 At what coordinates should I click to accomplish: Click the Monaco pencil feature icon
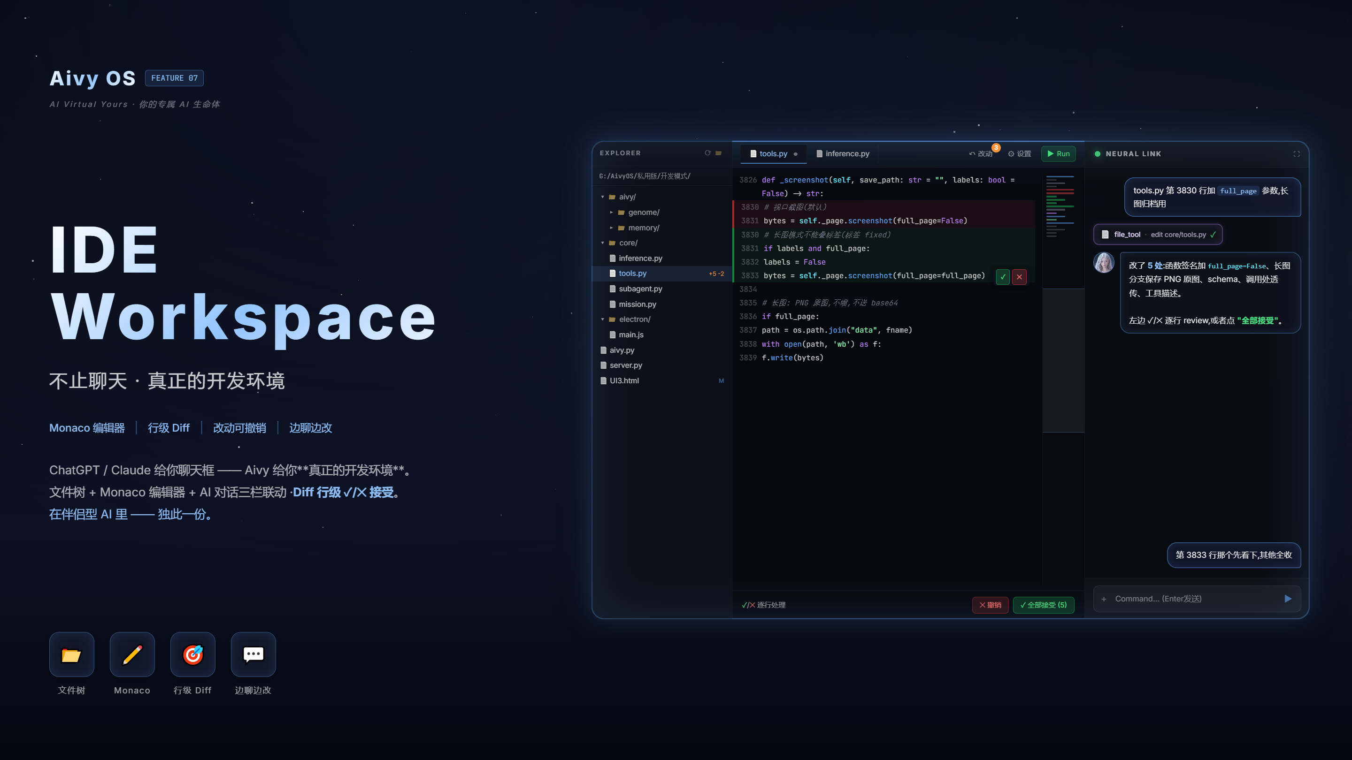coord(132,654)
